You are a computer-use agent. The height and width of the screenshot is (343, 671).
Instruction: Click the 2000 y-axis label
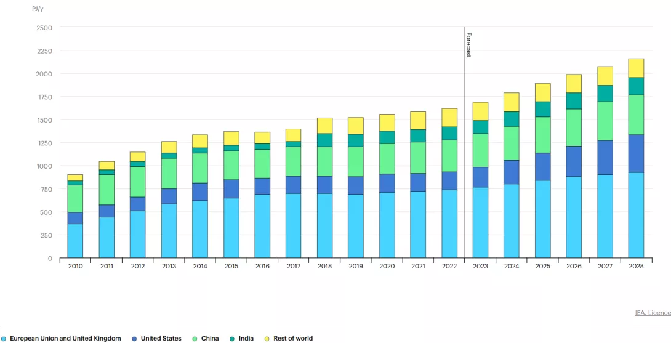(x=44, y=74)
